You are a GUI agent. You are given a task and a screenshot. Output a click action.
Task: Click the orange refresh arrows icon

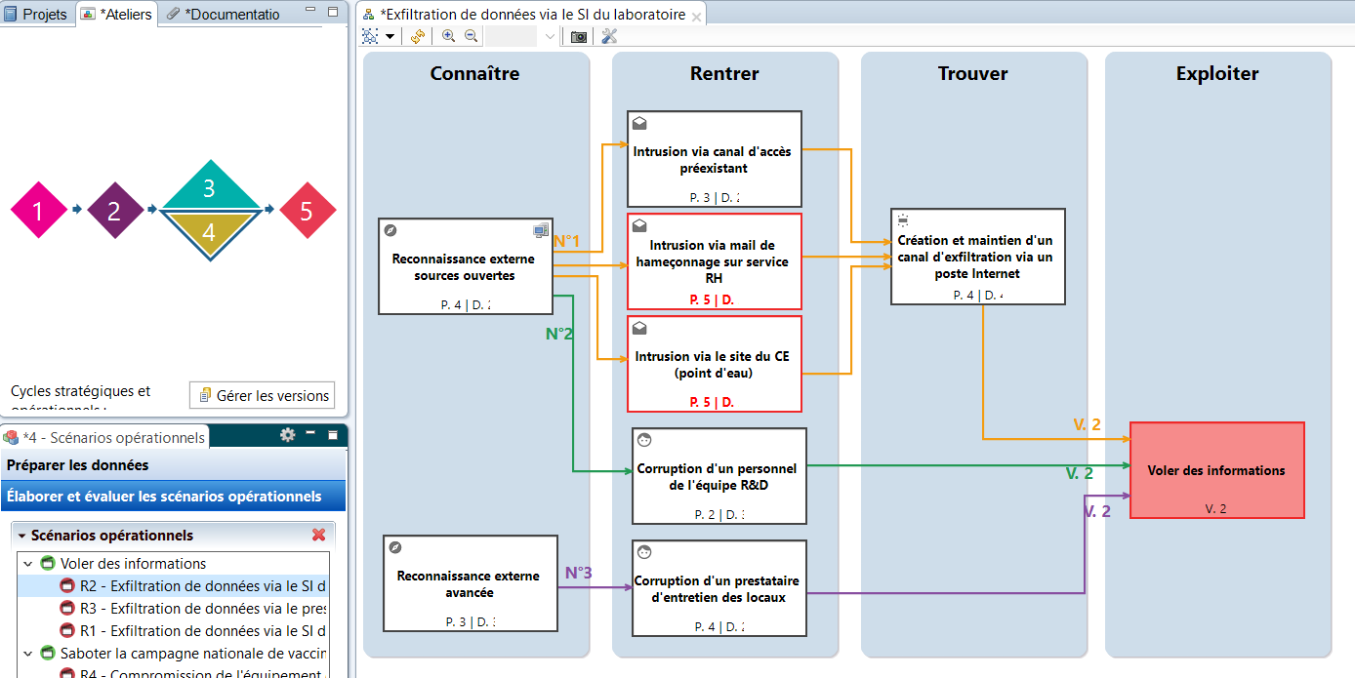pyautogui.click(x=418, y=36)
